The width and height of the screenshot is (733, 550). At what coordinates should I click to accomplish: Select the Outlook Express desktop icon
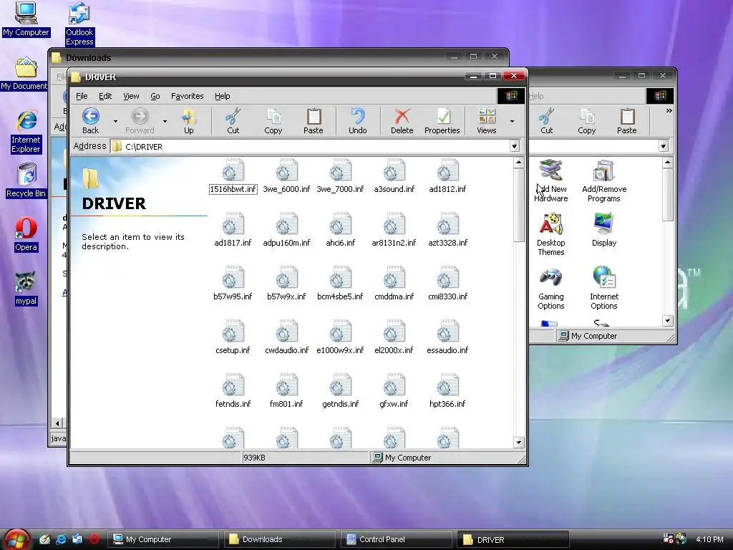[x=79, y=24]
